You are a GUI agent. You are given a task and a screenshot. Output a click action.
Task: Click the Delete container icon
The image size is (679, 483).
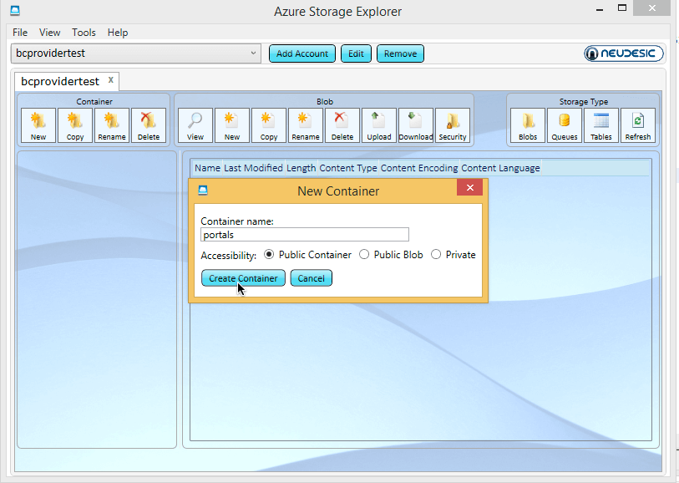pos(149,125)
